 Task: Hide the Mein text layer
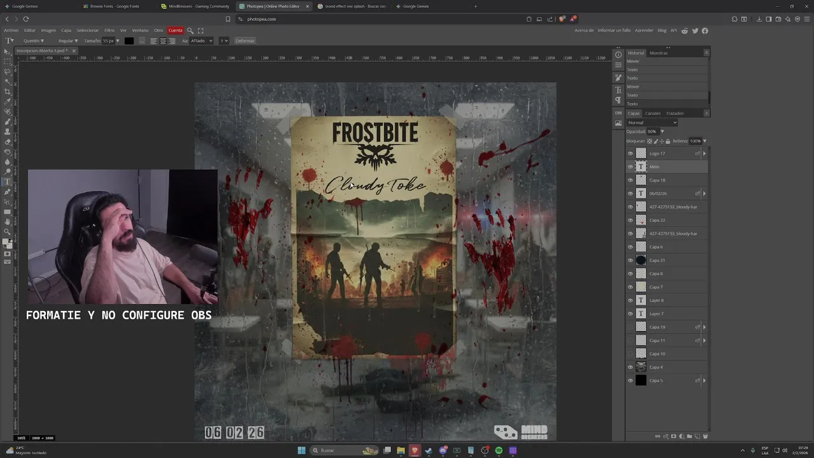click(630, 167)
